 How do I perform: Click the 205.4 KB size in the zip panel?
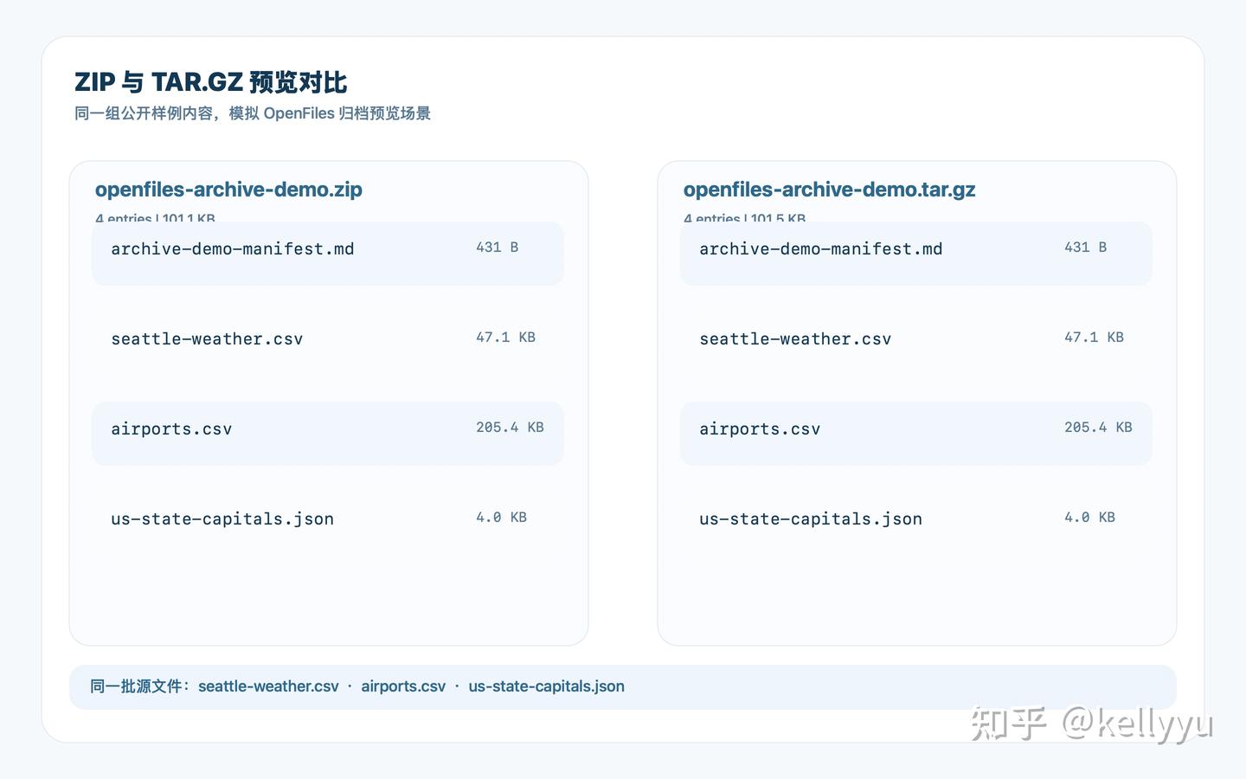(510, 428)
